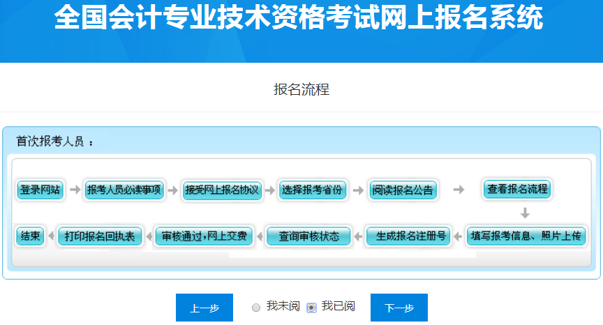Click the 登录网站 step box
Screen dimensions: 603x325
(x=40, y=190)
